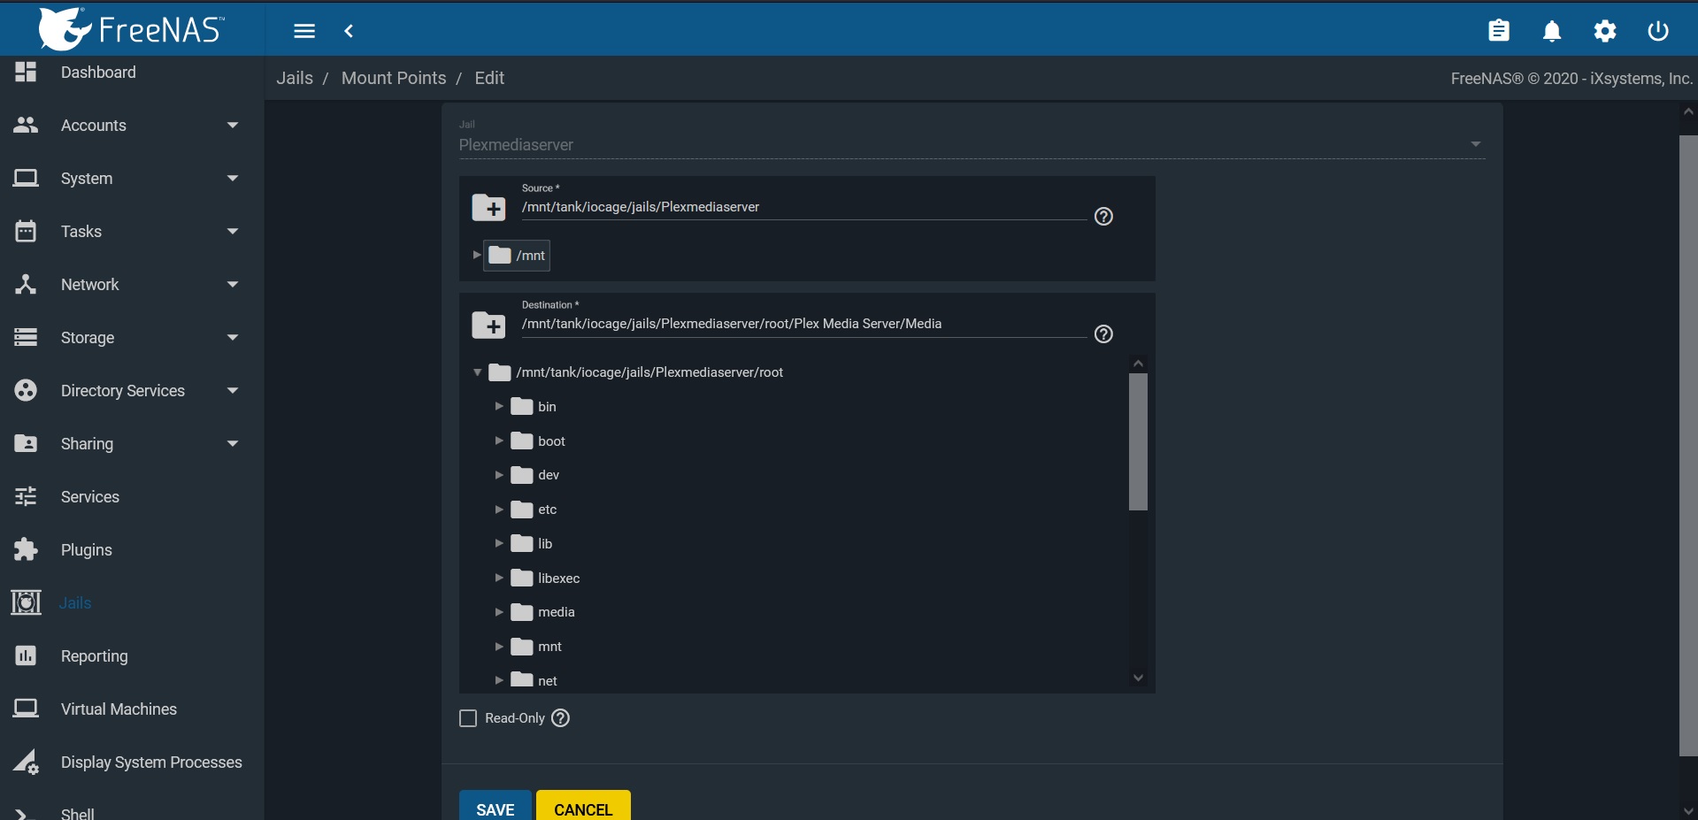Expand the Sharing submenu arrow
1698x820 pixels.
click(233, 444)
